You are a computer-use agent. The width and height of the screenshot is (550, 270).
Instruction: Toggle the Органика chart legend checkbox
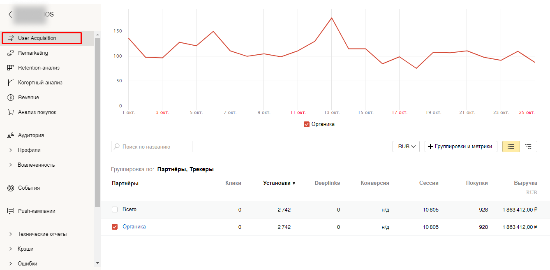pyautogui.click(x=306, y=124)
